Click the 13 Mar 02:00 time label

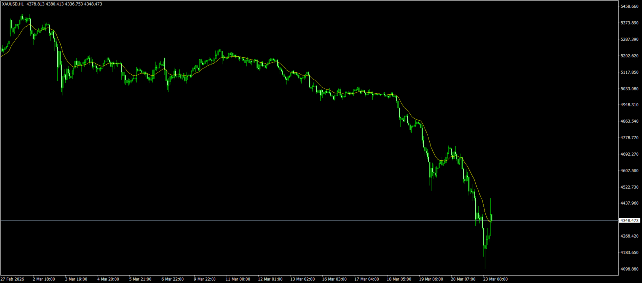[302, 279]
